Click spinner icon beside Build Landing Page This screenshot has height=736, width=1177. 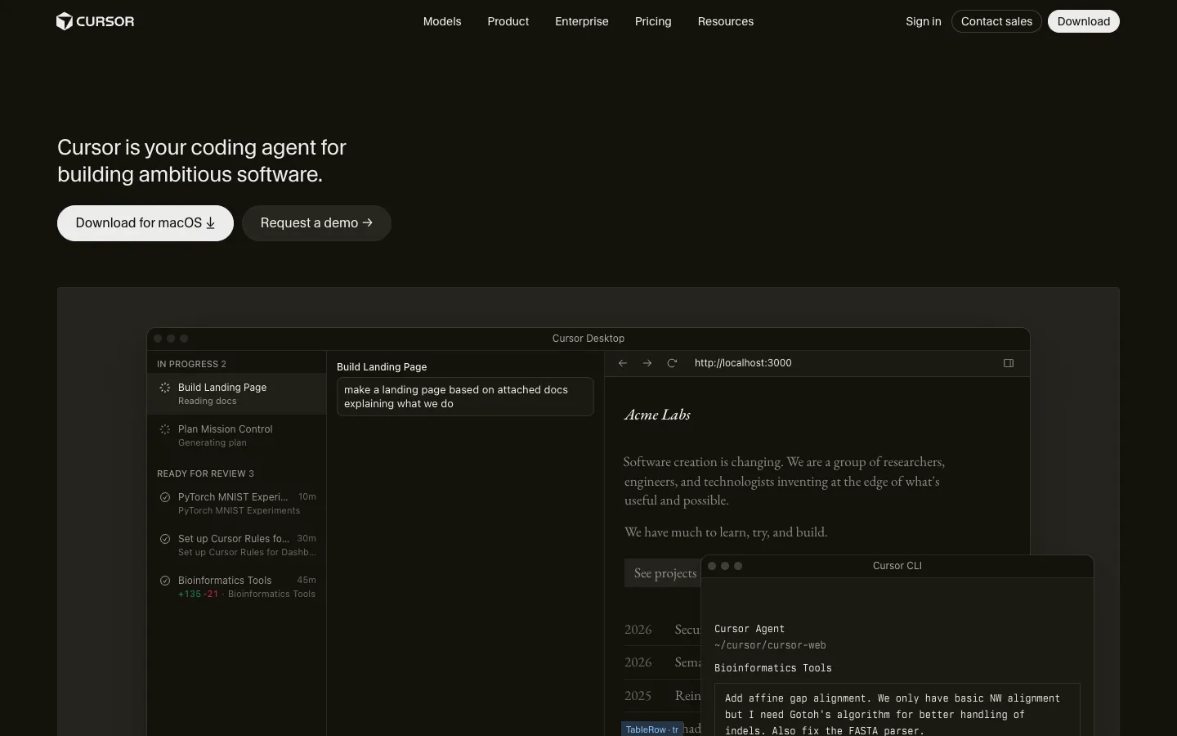tap(165, 388)
